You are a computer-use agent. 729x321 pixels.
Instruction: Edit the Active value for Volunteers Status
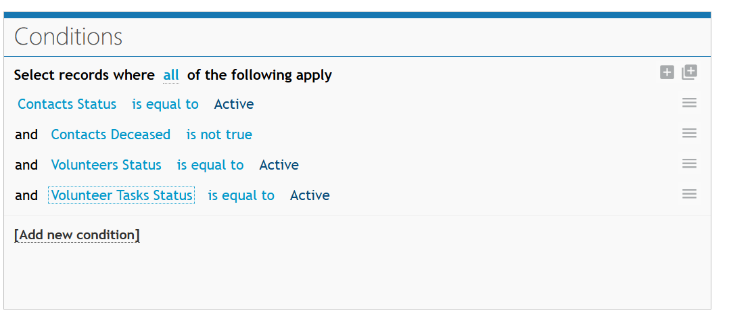[279, 165]
